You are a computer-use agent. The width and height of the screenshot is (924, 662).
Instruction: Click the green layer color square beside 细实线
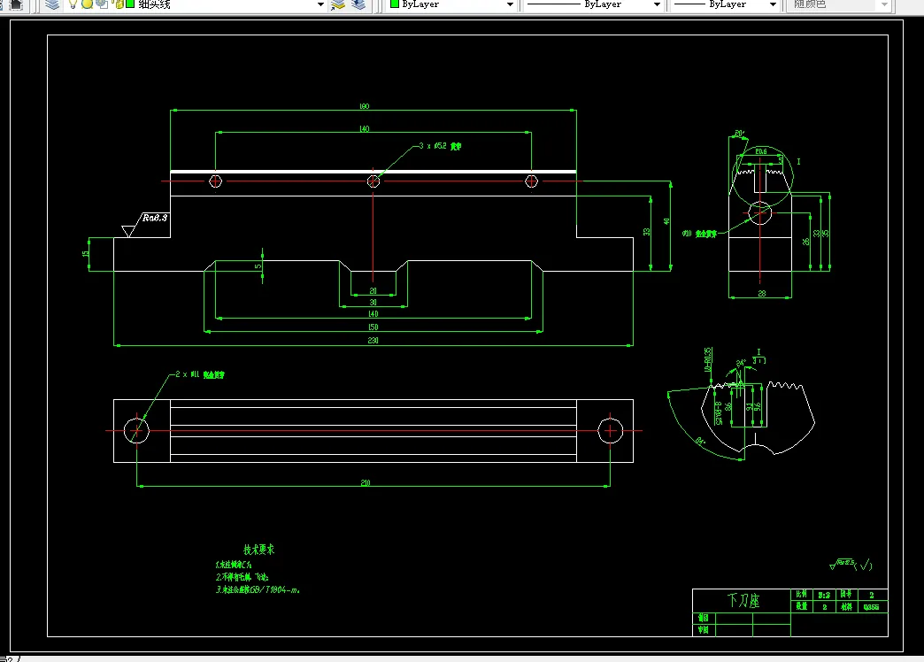point(130,4)
